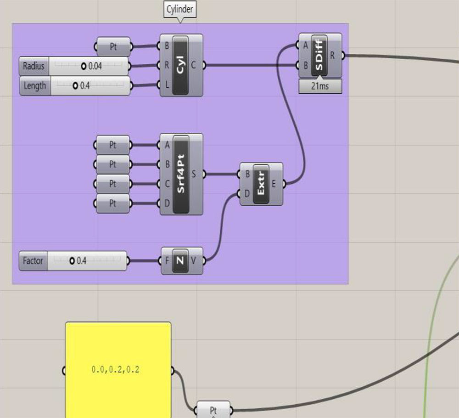The width and height of the screenshot is (459, 418).
Task: Click the C output grip of Cyl
Action: click(203, 65)
